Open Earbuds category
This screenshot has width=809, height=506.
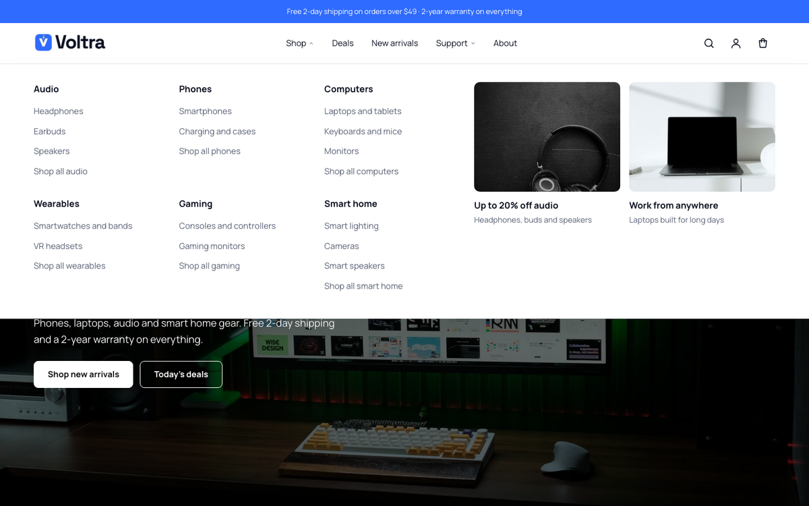coord(50,132)
